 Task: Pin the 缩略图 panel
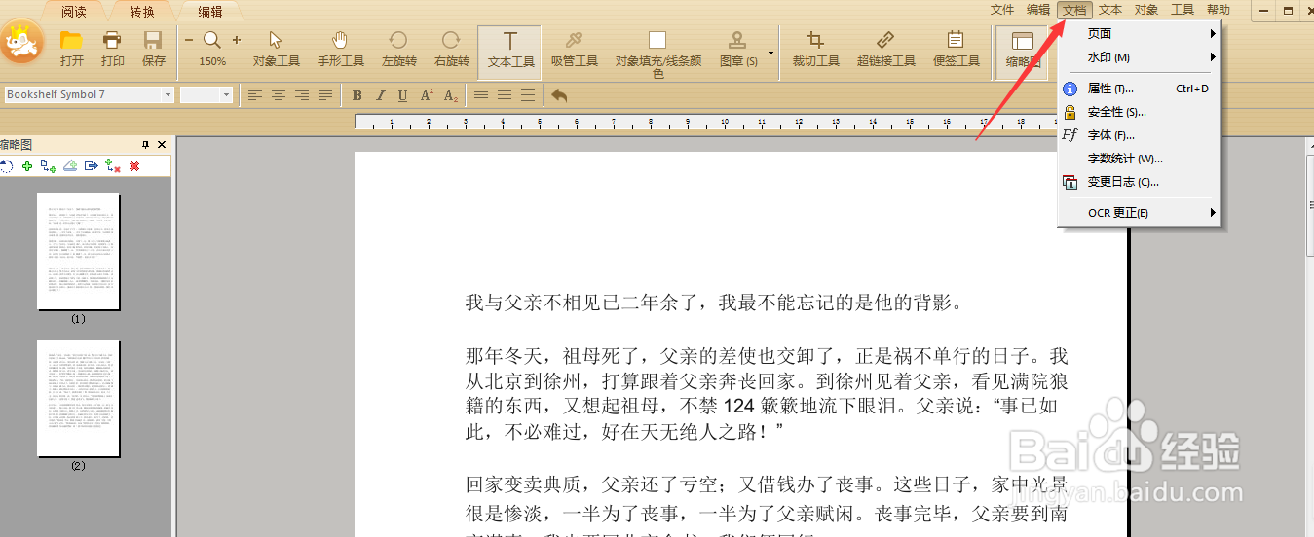click(x=146, y=144)
